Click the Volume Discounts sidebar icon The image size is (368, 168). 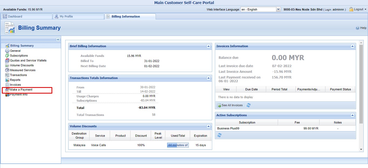click(x=7, y=65)
